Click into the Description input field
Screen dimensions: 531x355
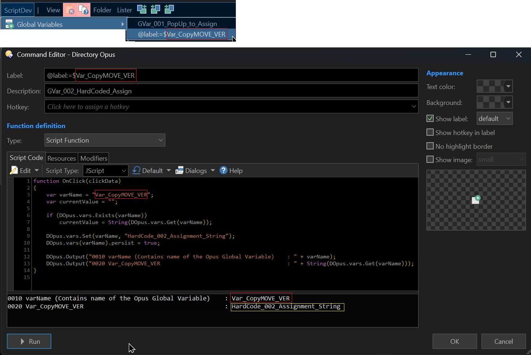[x=231, y=91]
